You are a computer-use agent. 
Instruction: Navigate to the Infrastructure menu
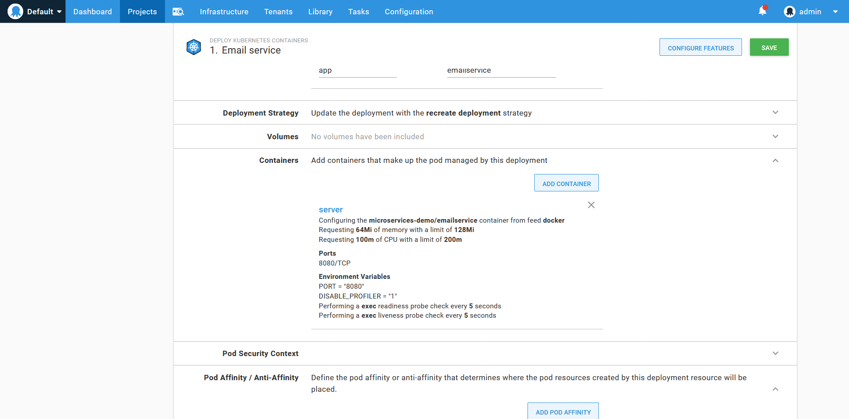coord(224,11)
